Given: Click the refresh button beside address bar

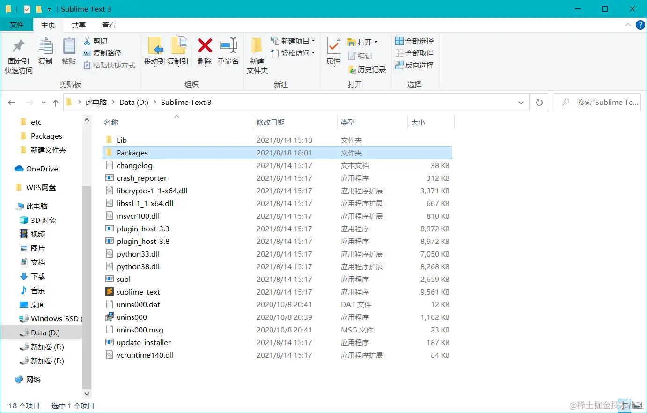Looking at the screenshot, I should [539, 102].
